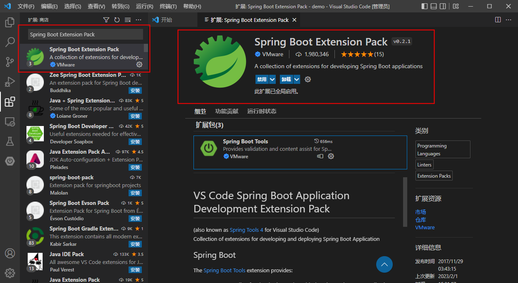Open the Search view in activity bar
Screen dimensions: 518x283
(10, 42)
